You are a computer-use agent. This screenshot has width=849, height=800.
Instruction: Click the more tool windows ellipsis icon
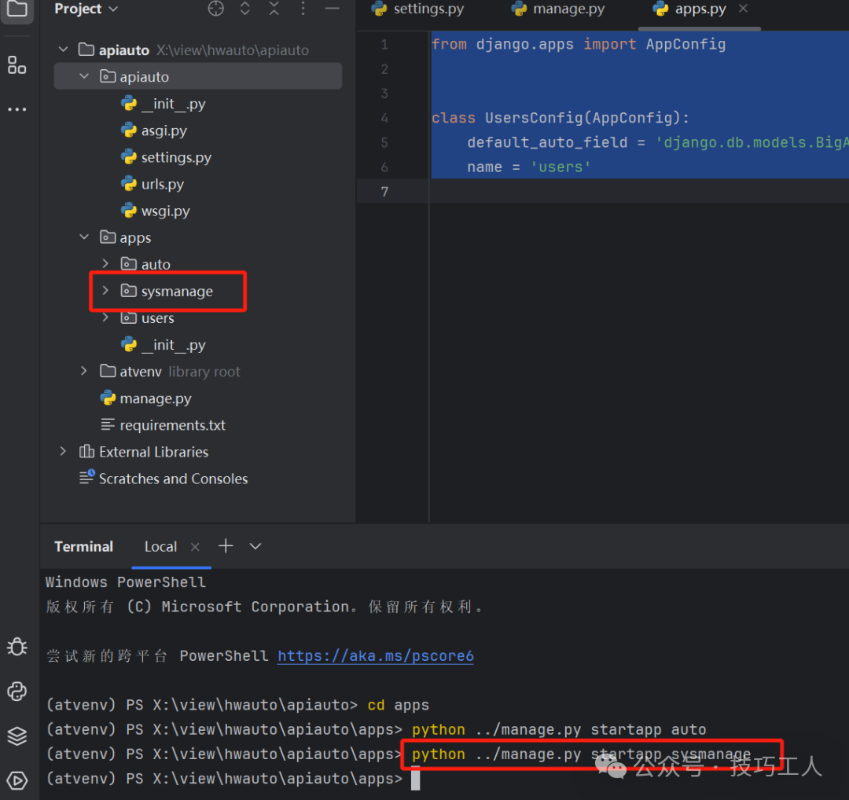coord(17,109)
